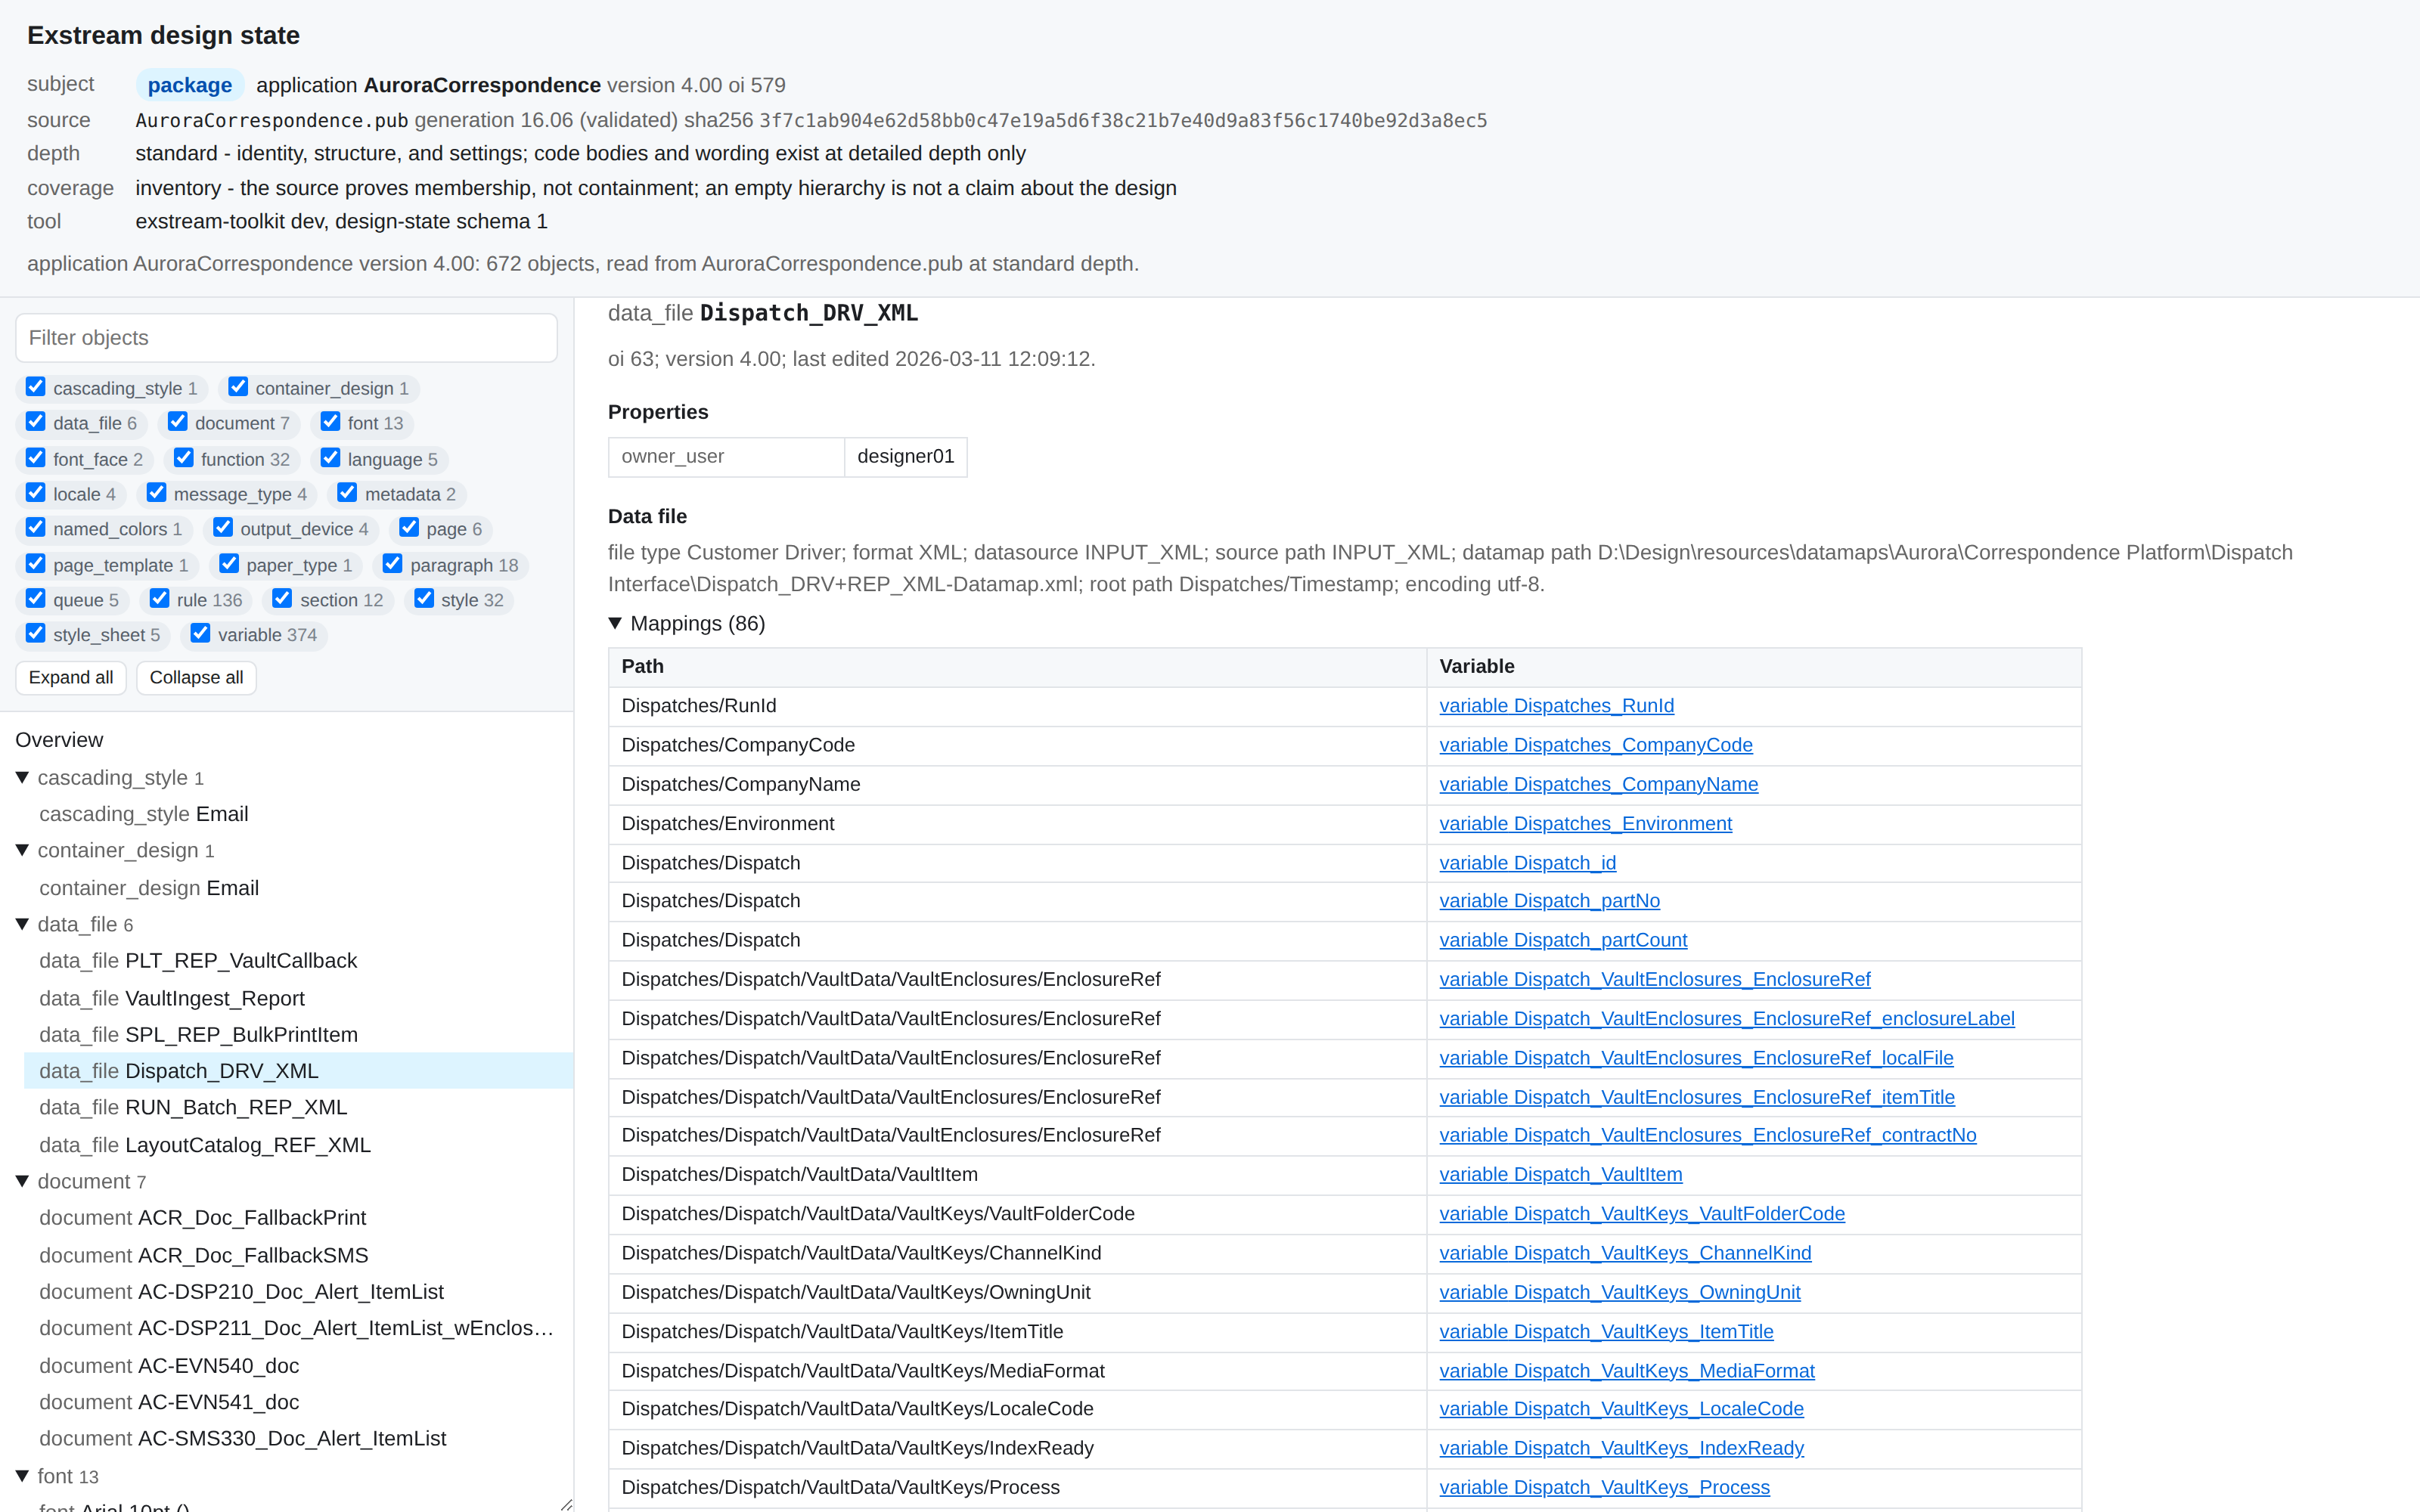The image size is (2420, 1512).
Task: Open variable Dispatch_id link
Action: pyautogui.click(x=1527, y=862)
